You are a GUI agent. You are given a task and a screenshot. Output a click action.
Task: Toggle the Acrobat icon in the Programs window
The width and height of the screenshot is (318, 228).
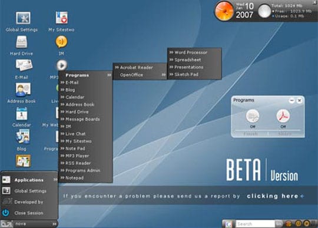(x=283, y=116)
